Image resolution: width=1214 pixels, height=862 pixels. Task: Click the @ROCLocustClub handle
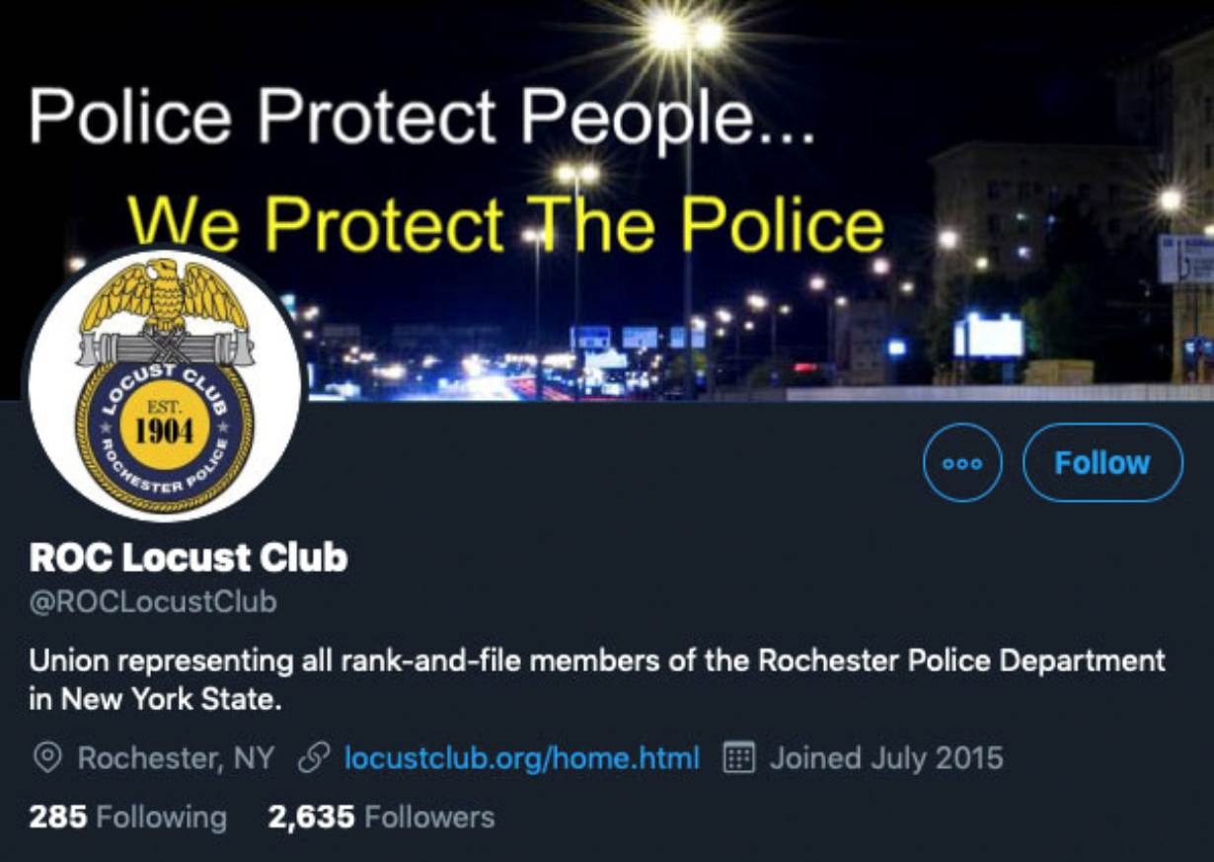coord(153,601)
